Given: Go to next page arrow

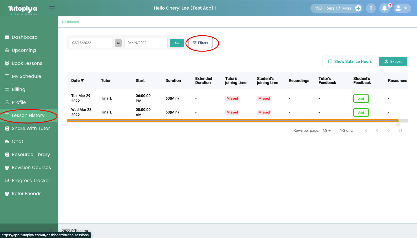Looking at the screenshot, I should click(389, 131).
